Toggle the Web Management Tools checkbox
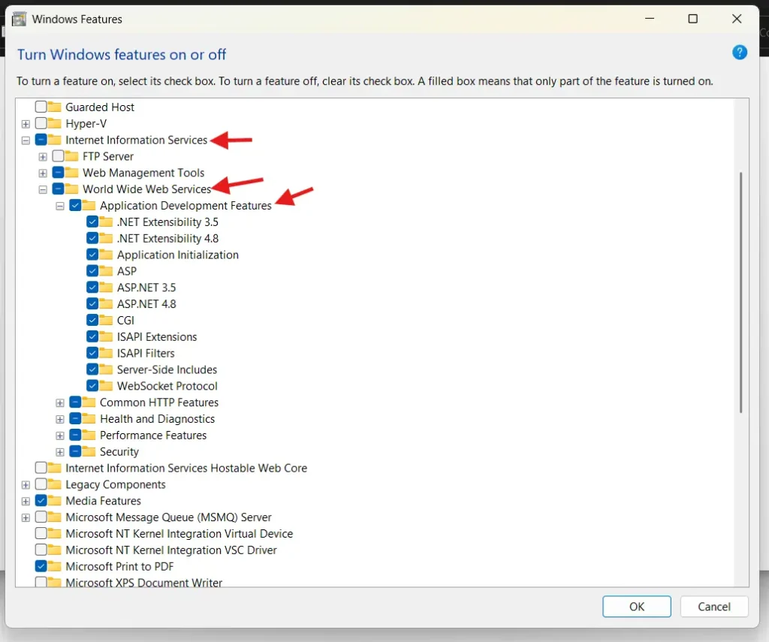 [59, 173]
